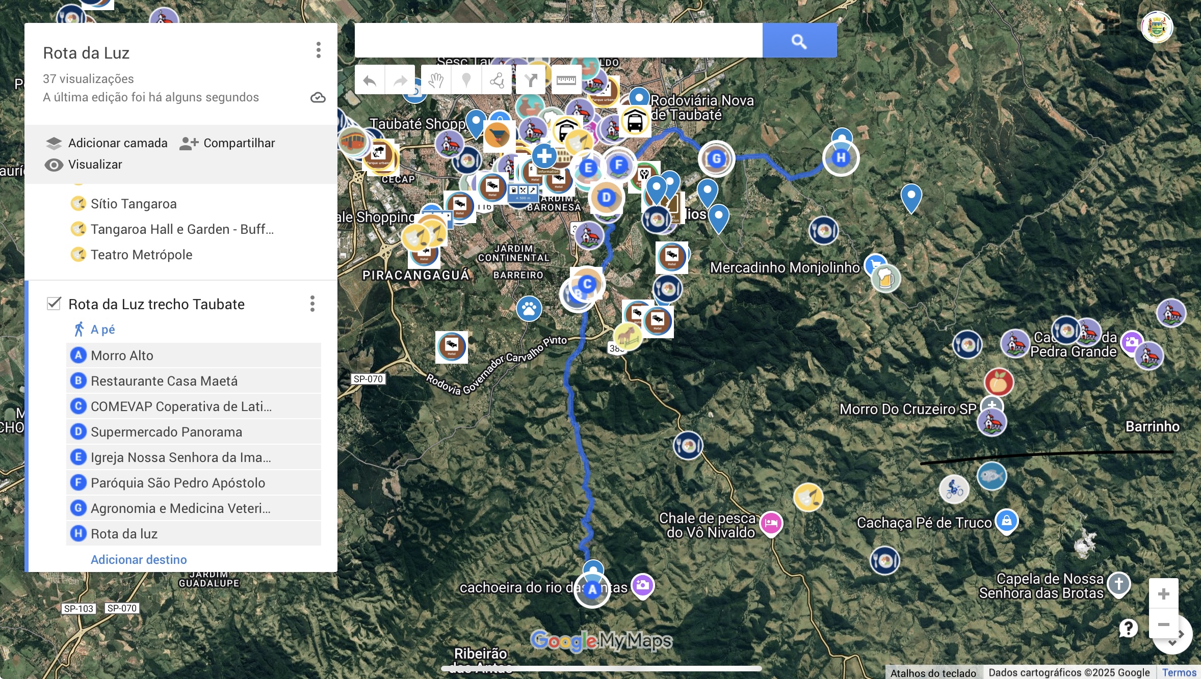
Task: Click the Add directions tool
Action: 531,80
